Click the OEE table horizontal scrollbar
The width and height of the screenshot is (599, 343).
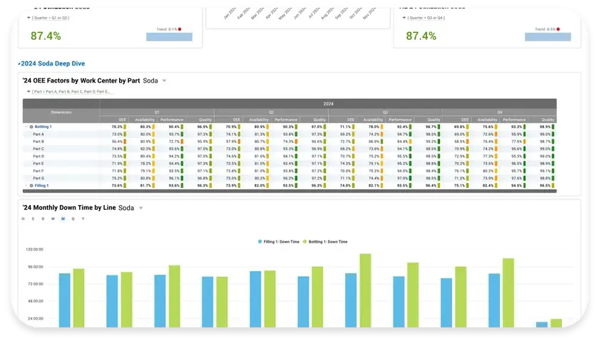tap(290, 191)
